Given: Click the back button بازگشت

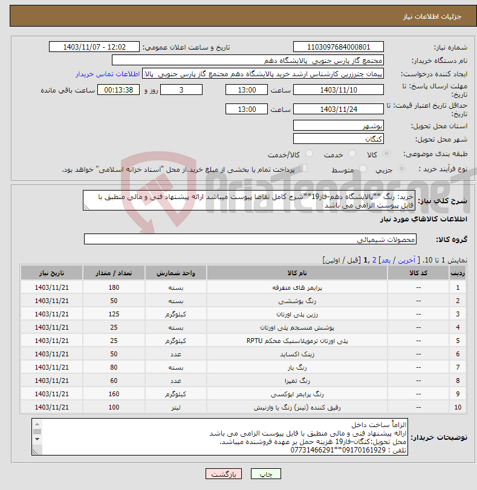Looking at the screenshot, I should [x=224, y=474].
